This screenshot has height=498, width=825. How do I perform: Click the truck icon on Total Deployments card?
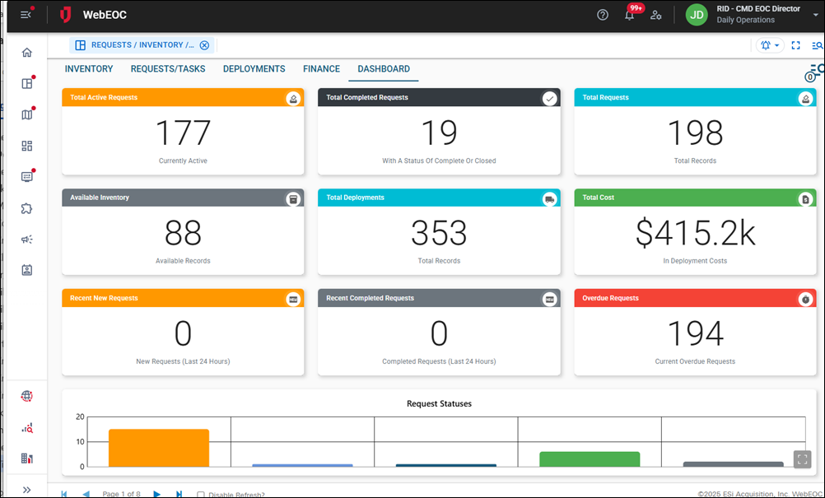tap(549, 198)
